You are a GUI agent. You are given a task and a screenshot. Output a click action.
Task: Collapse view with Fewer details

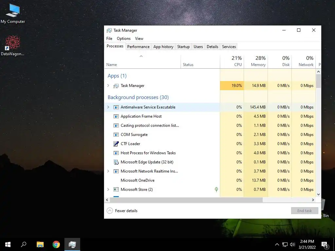[x=122, y=211]
